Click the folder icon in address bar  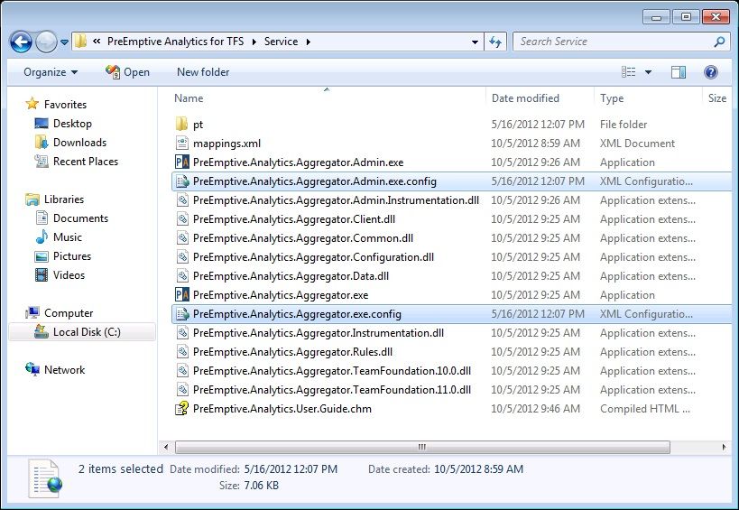[x=80, y=42]
